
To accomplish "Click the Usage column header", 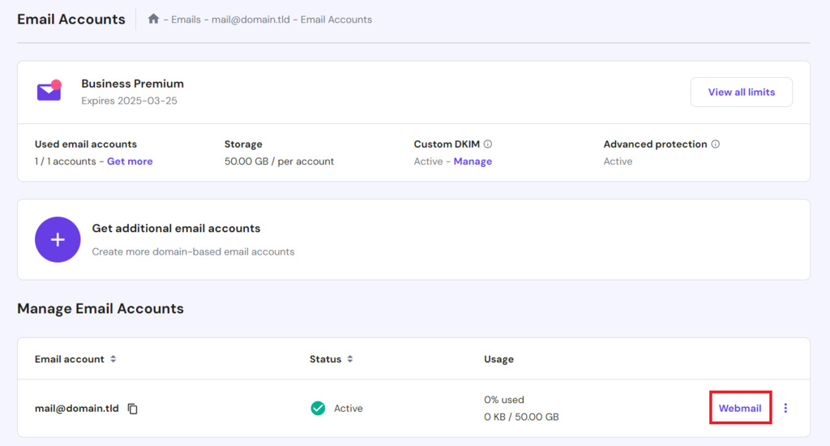I will point(498,359).
